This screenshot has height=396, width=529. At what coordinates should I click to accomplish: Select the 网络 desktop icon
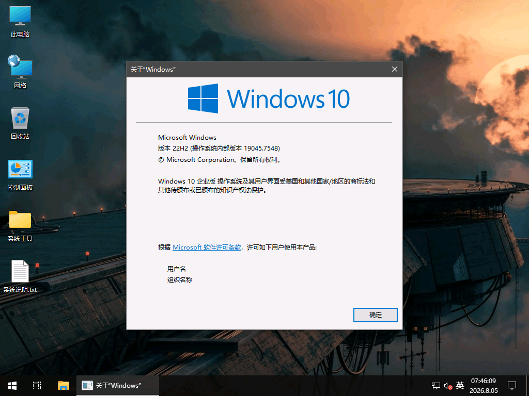pos(20,72)
